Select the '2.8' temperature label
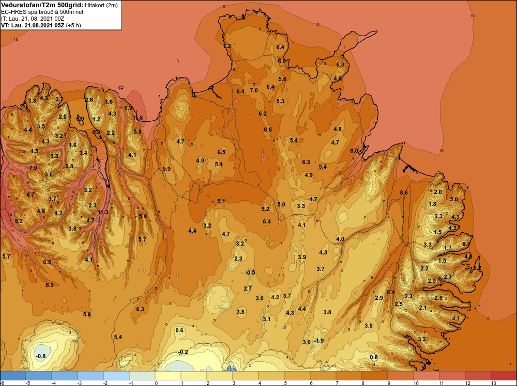This screenshot has height=386, width=517. (69, 166)
